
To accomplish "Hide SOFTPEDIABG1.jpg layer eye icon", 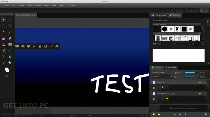I will [200, 94].
